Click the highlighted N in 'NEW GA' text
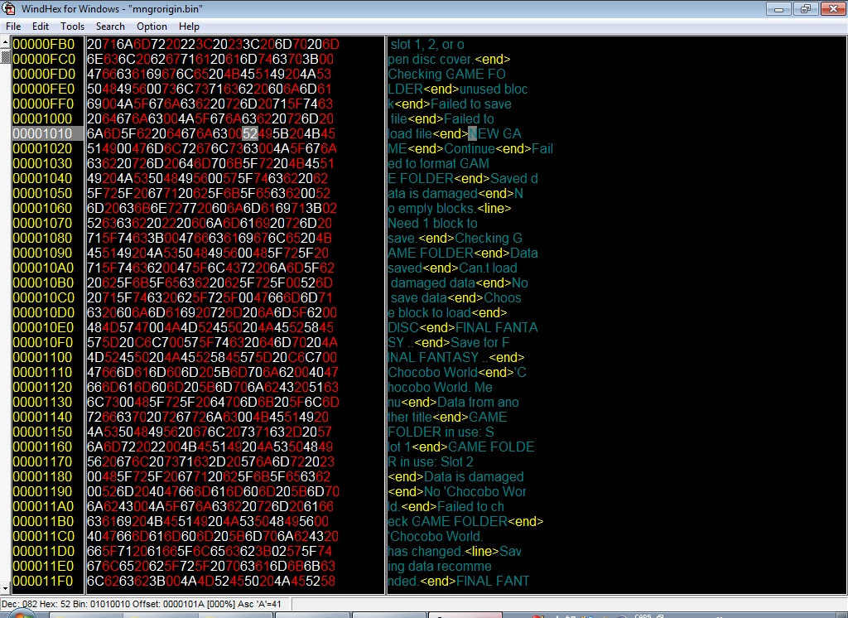848x618 pixels. (x=473, y=133)
